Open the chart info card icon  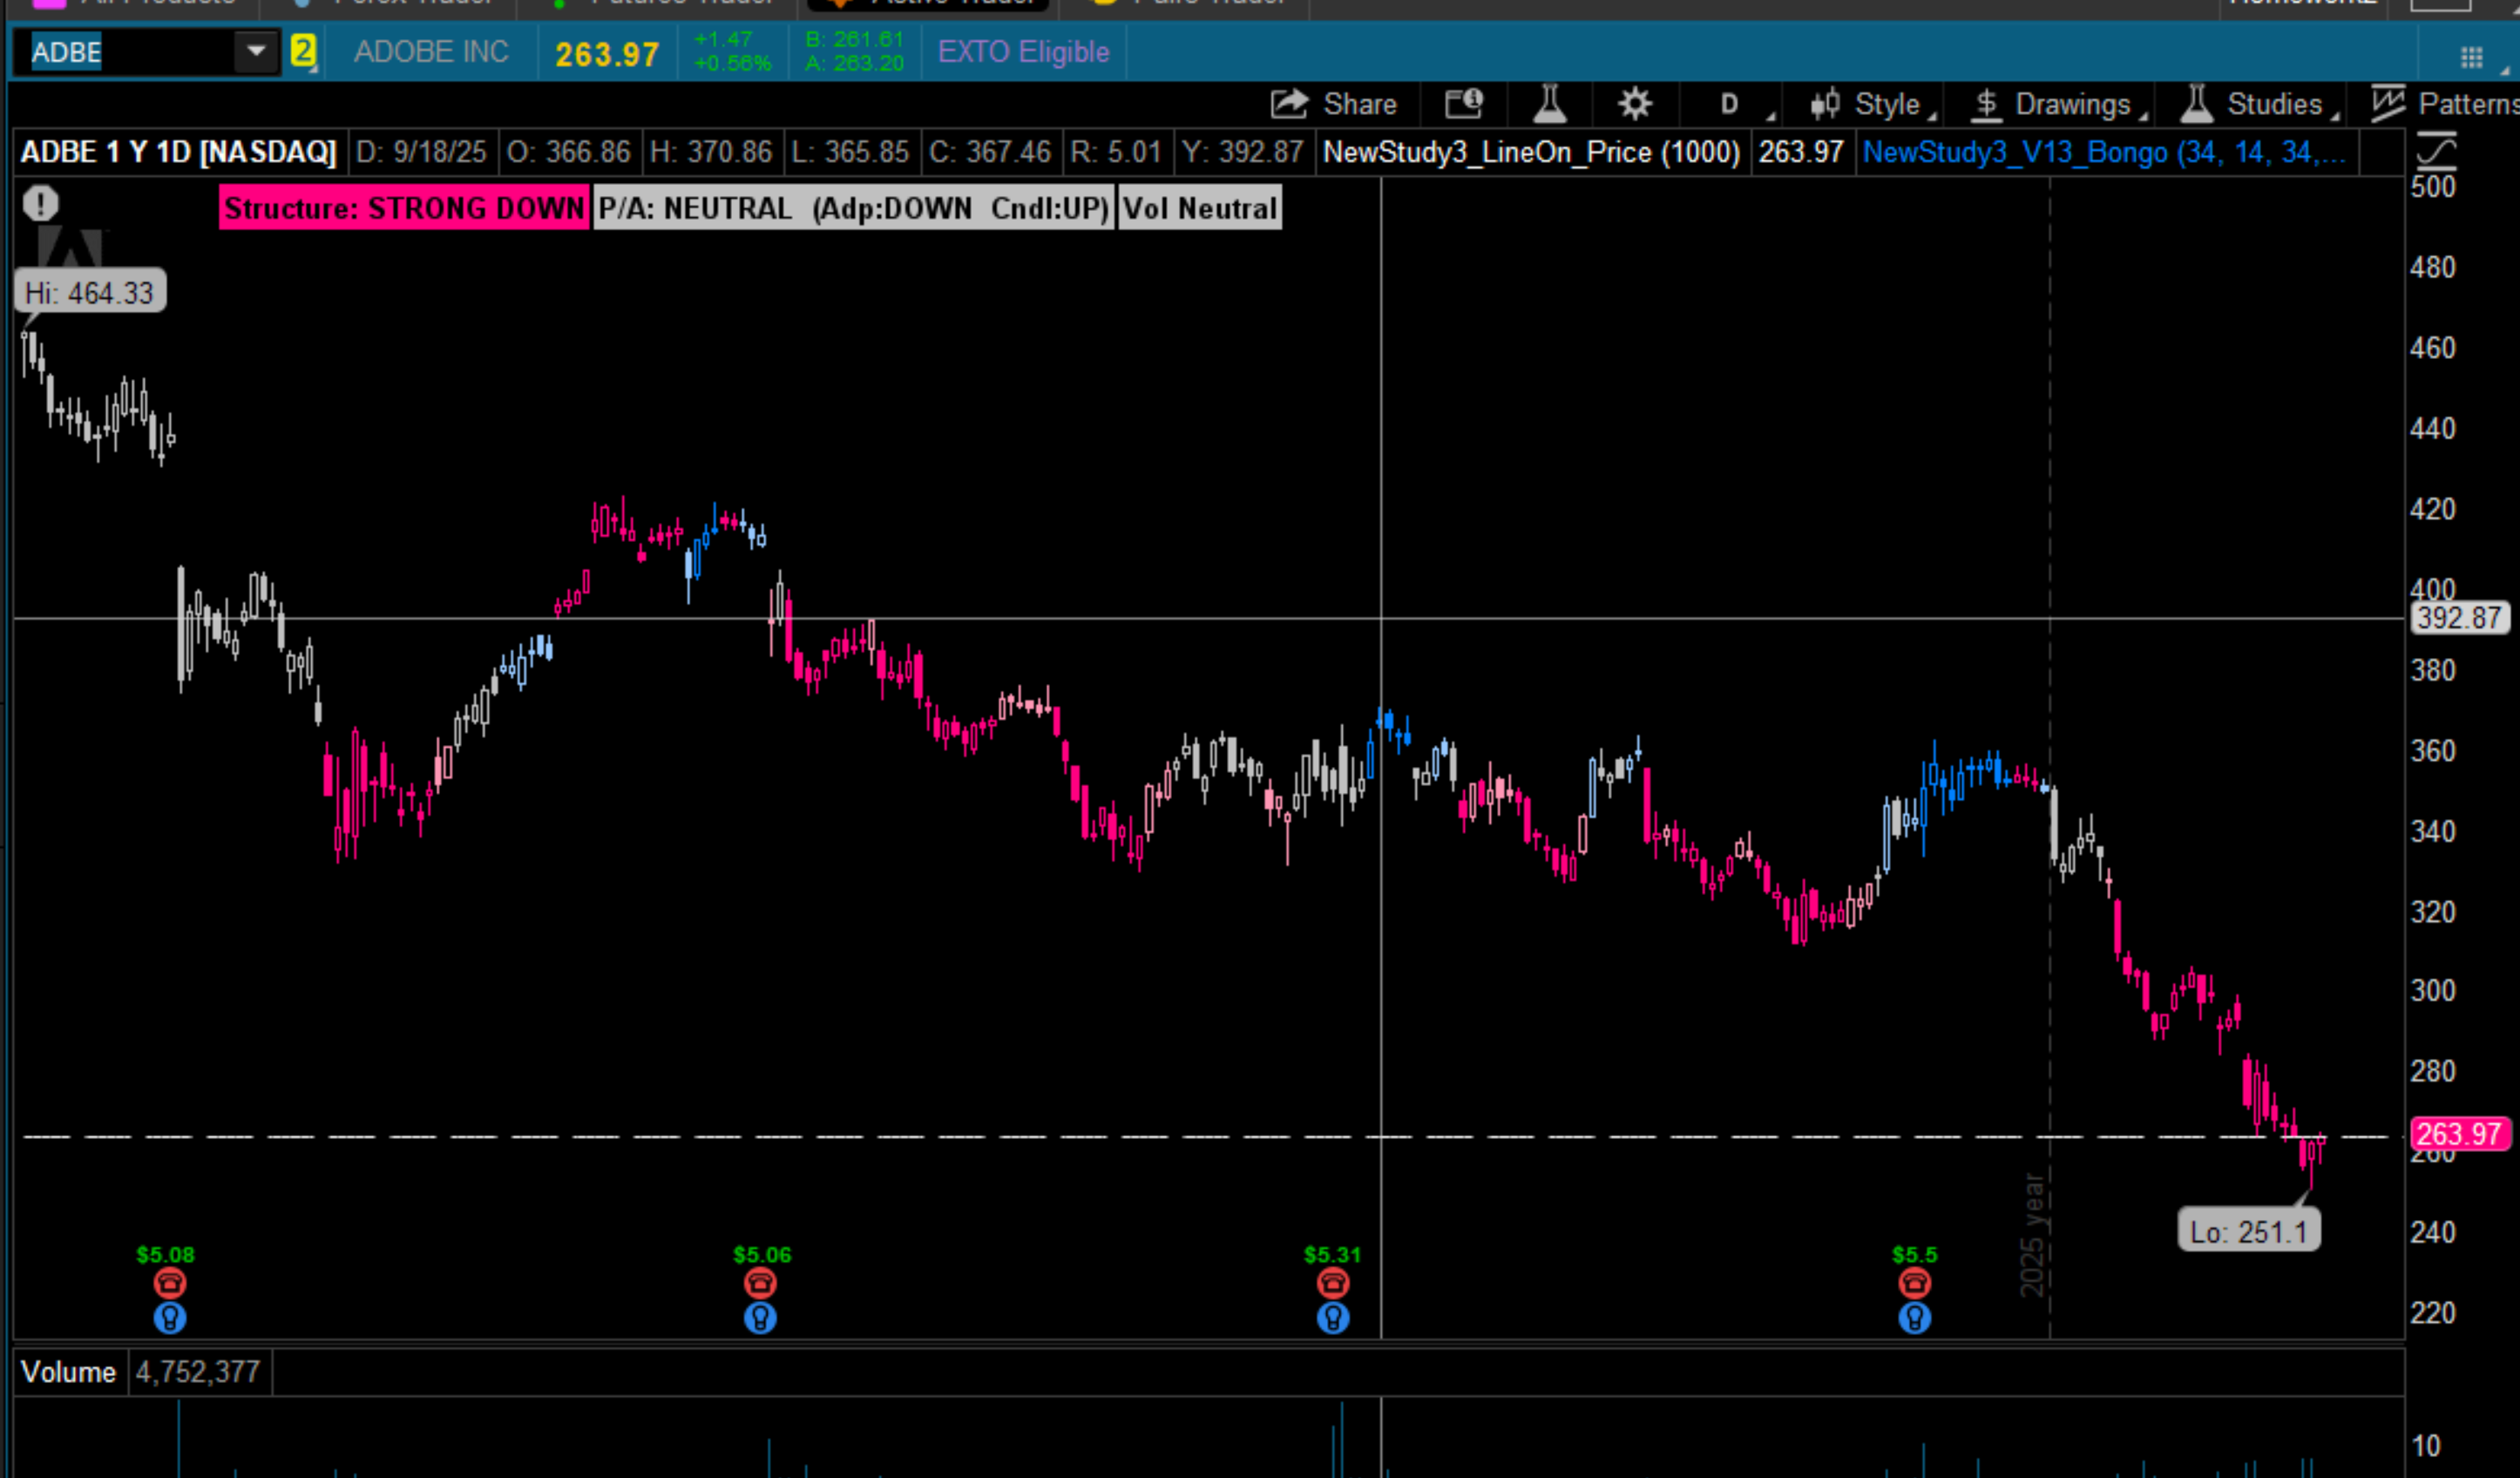pos(1463,104)
